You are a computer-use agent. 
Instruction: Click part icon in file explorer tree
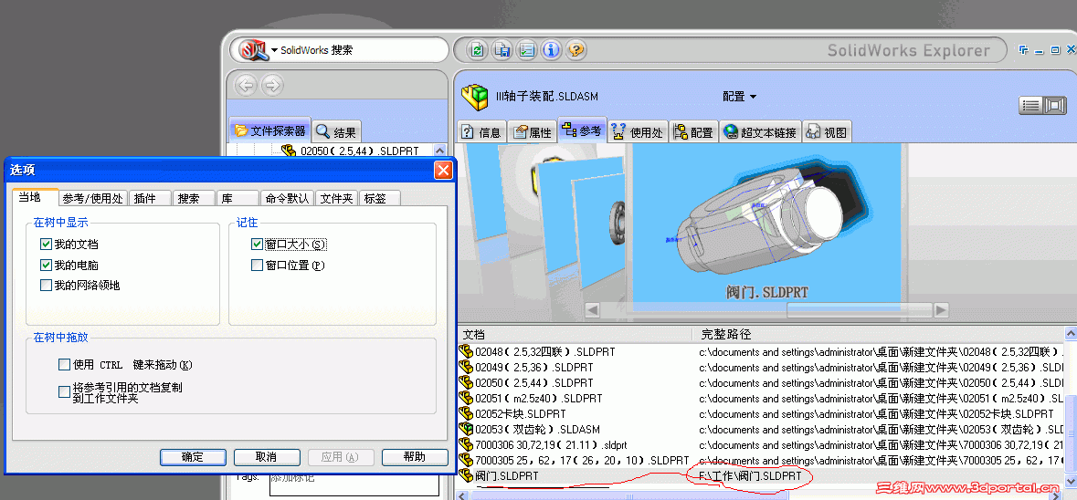pos(290,151)
